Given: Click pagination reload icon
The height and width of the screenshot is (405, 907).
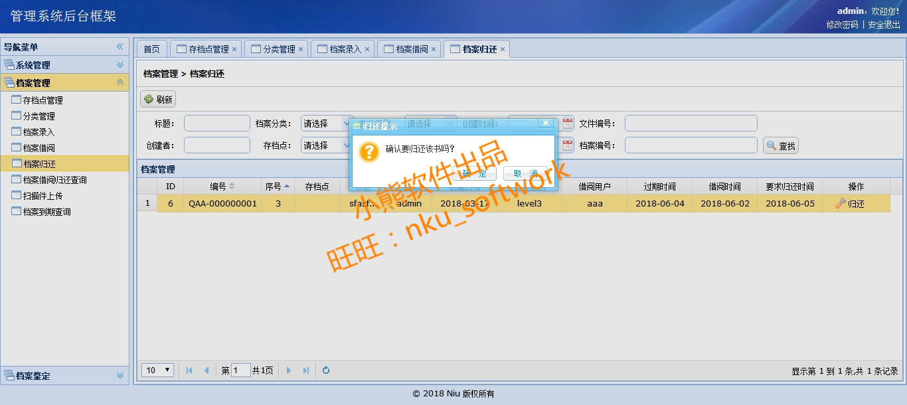Looking at the screenshot, I should click(x=326, y=370).
